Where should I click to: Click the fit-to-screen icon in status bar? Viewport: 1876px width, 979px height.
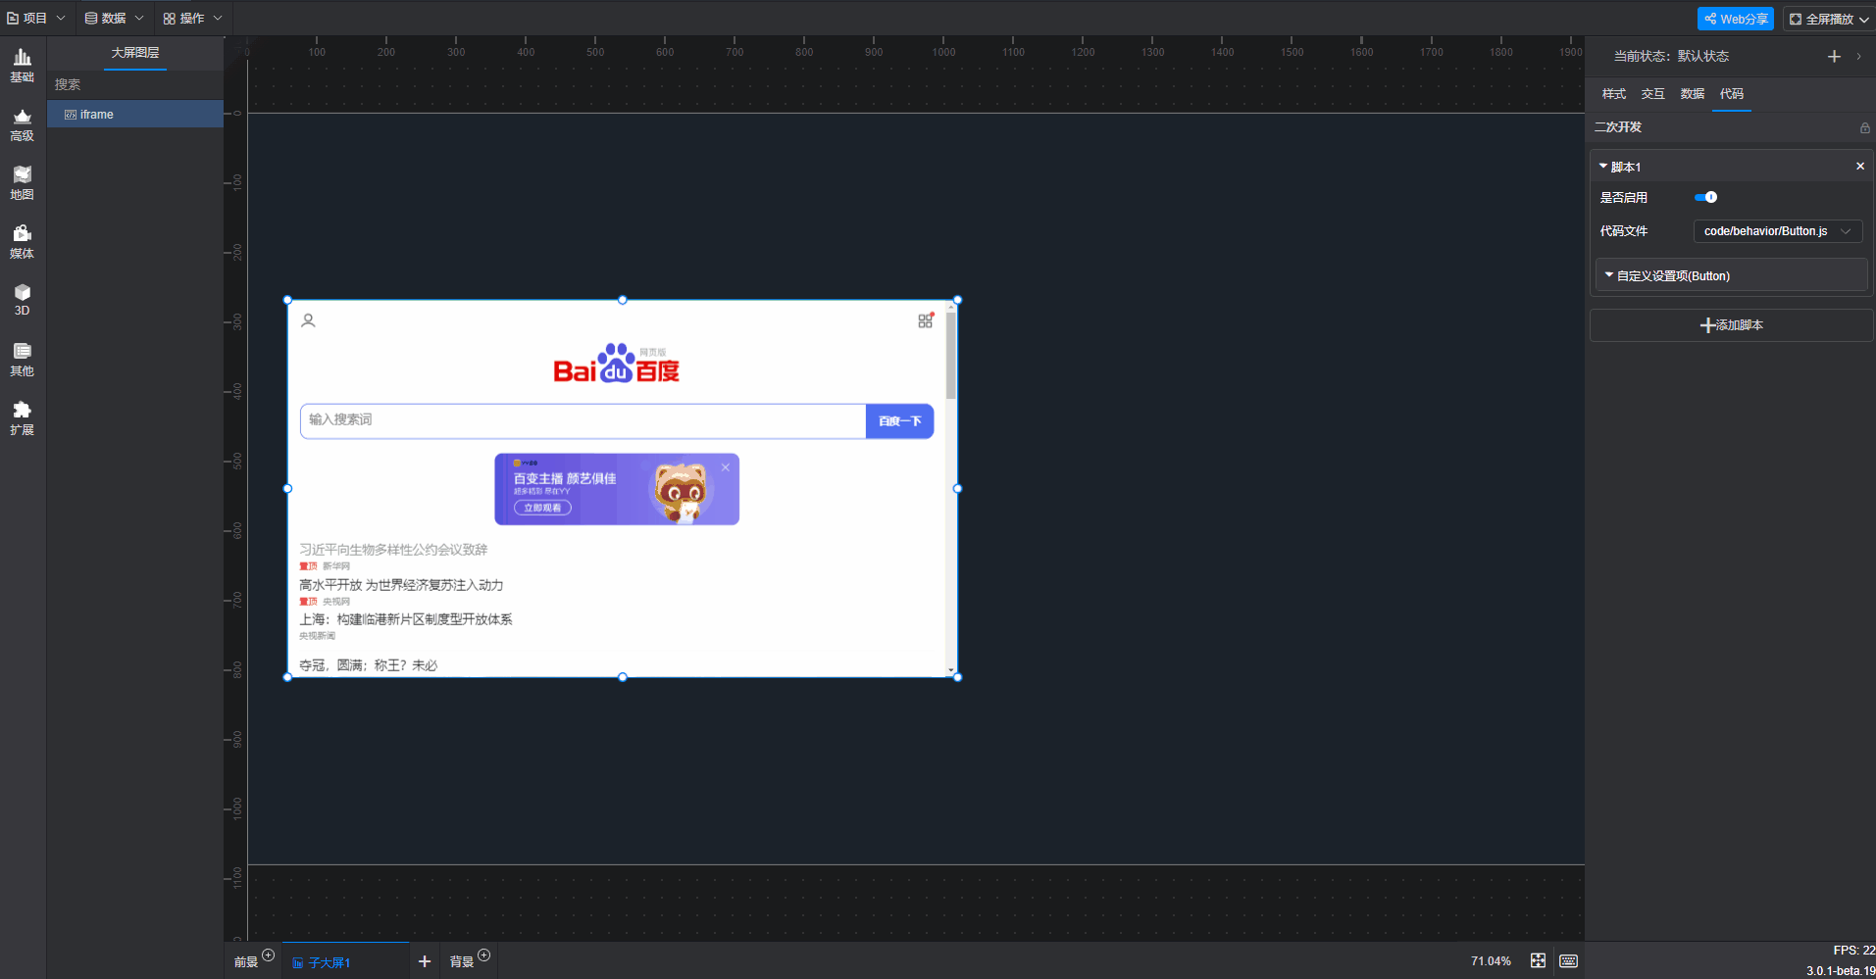pyautogui.click(x=1538, y=961)
